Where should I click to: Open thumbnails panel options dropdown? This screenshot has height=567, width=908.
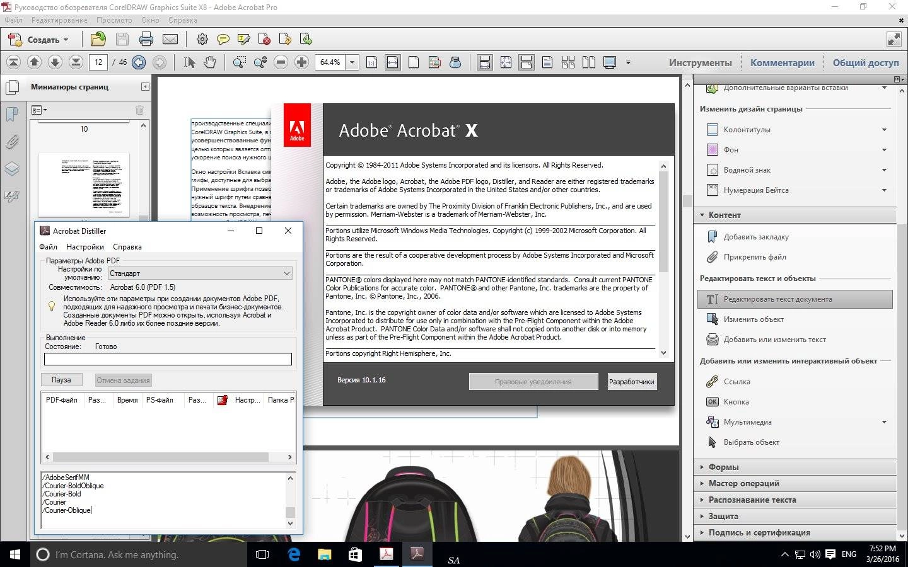(38, 110)
